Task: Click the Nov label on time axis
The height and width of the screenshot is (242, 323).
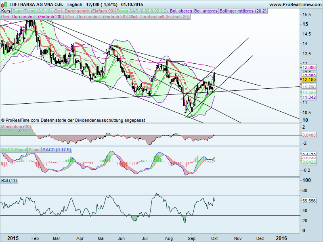Action: 238,238
